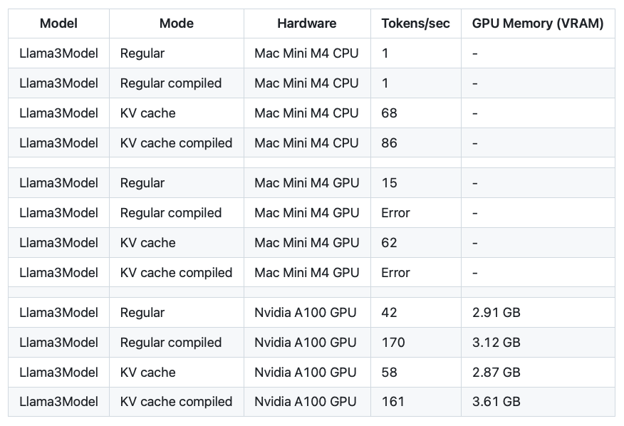Viewport: 624px width, 426px height.
Task: Select 'Regular compiled' mode in the Nvidia A100 row
Action: (171, 343)
